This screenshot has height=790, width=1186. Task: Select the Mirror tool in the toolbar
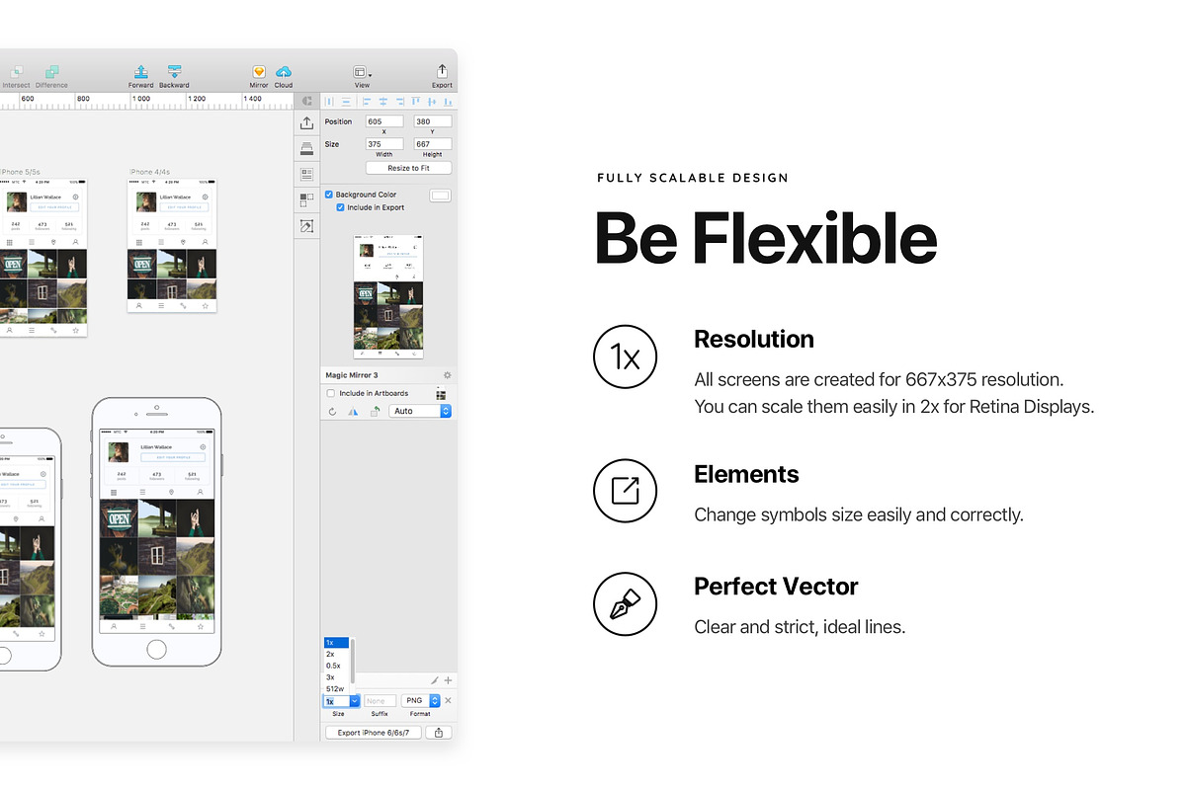tap(258, 71)
